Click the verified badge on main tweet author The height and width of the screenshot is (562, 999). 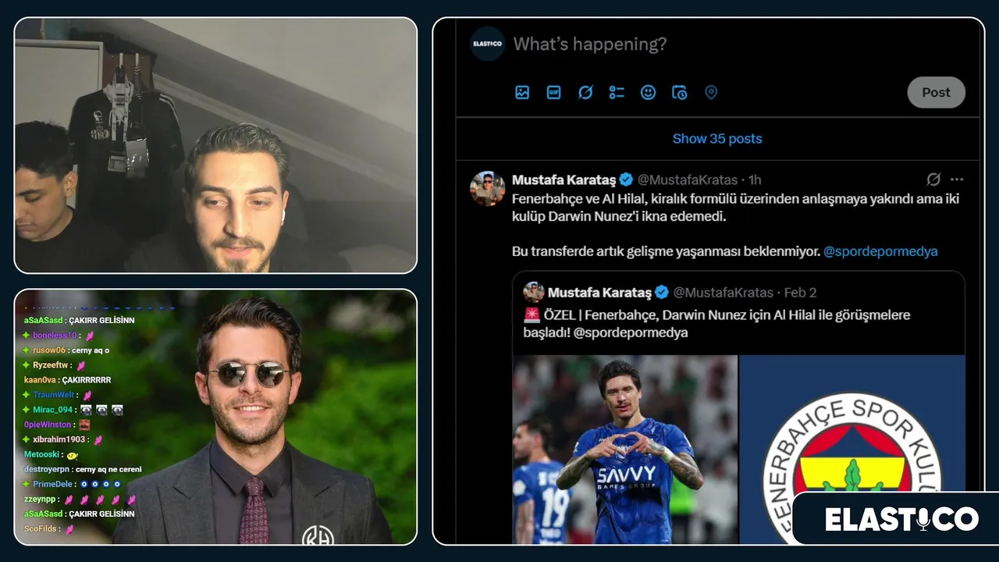tap(626, 180)
